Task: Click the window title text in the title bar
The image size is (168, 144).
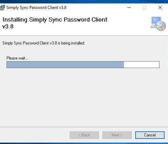Action: coord(36,8)
